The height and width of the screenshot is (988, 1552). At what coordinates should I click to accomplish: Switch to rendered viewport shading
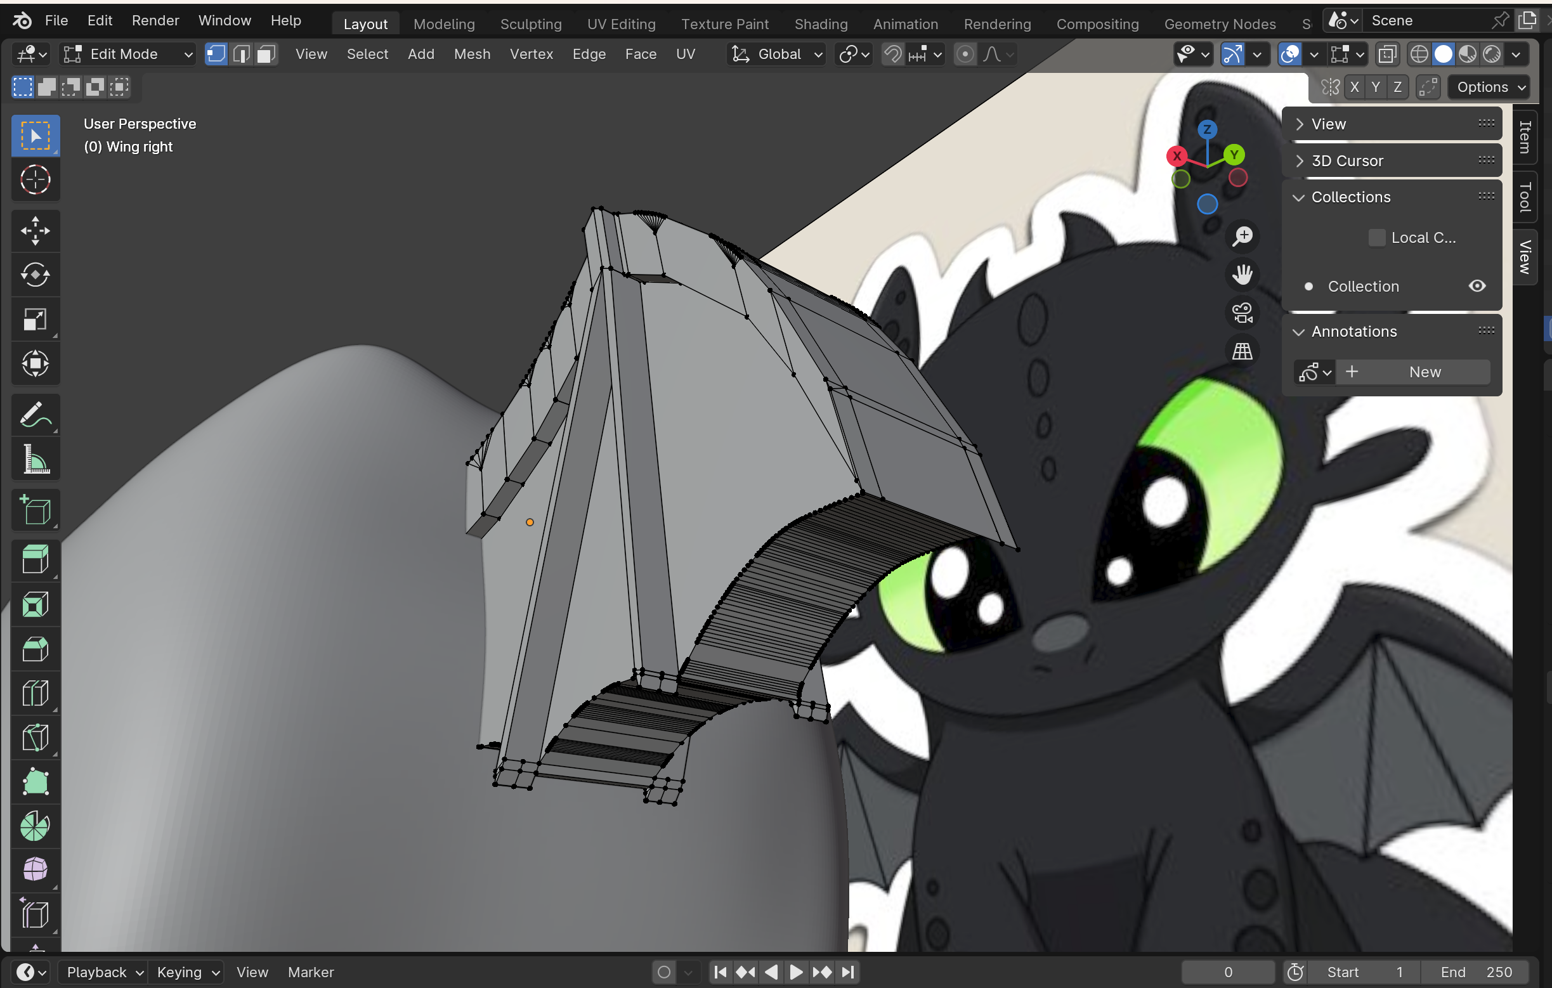click(1492, 54)
